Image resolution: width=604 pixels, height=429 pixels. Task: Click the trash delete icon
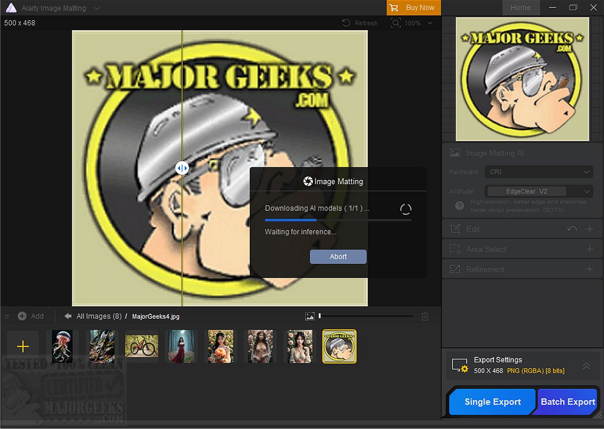(425, 316)
